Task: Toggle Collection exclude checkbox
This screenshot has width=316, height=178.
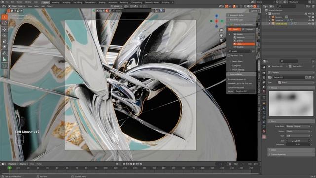Action: (x=306, y=14)
